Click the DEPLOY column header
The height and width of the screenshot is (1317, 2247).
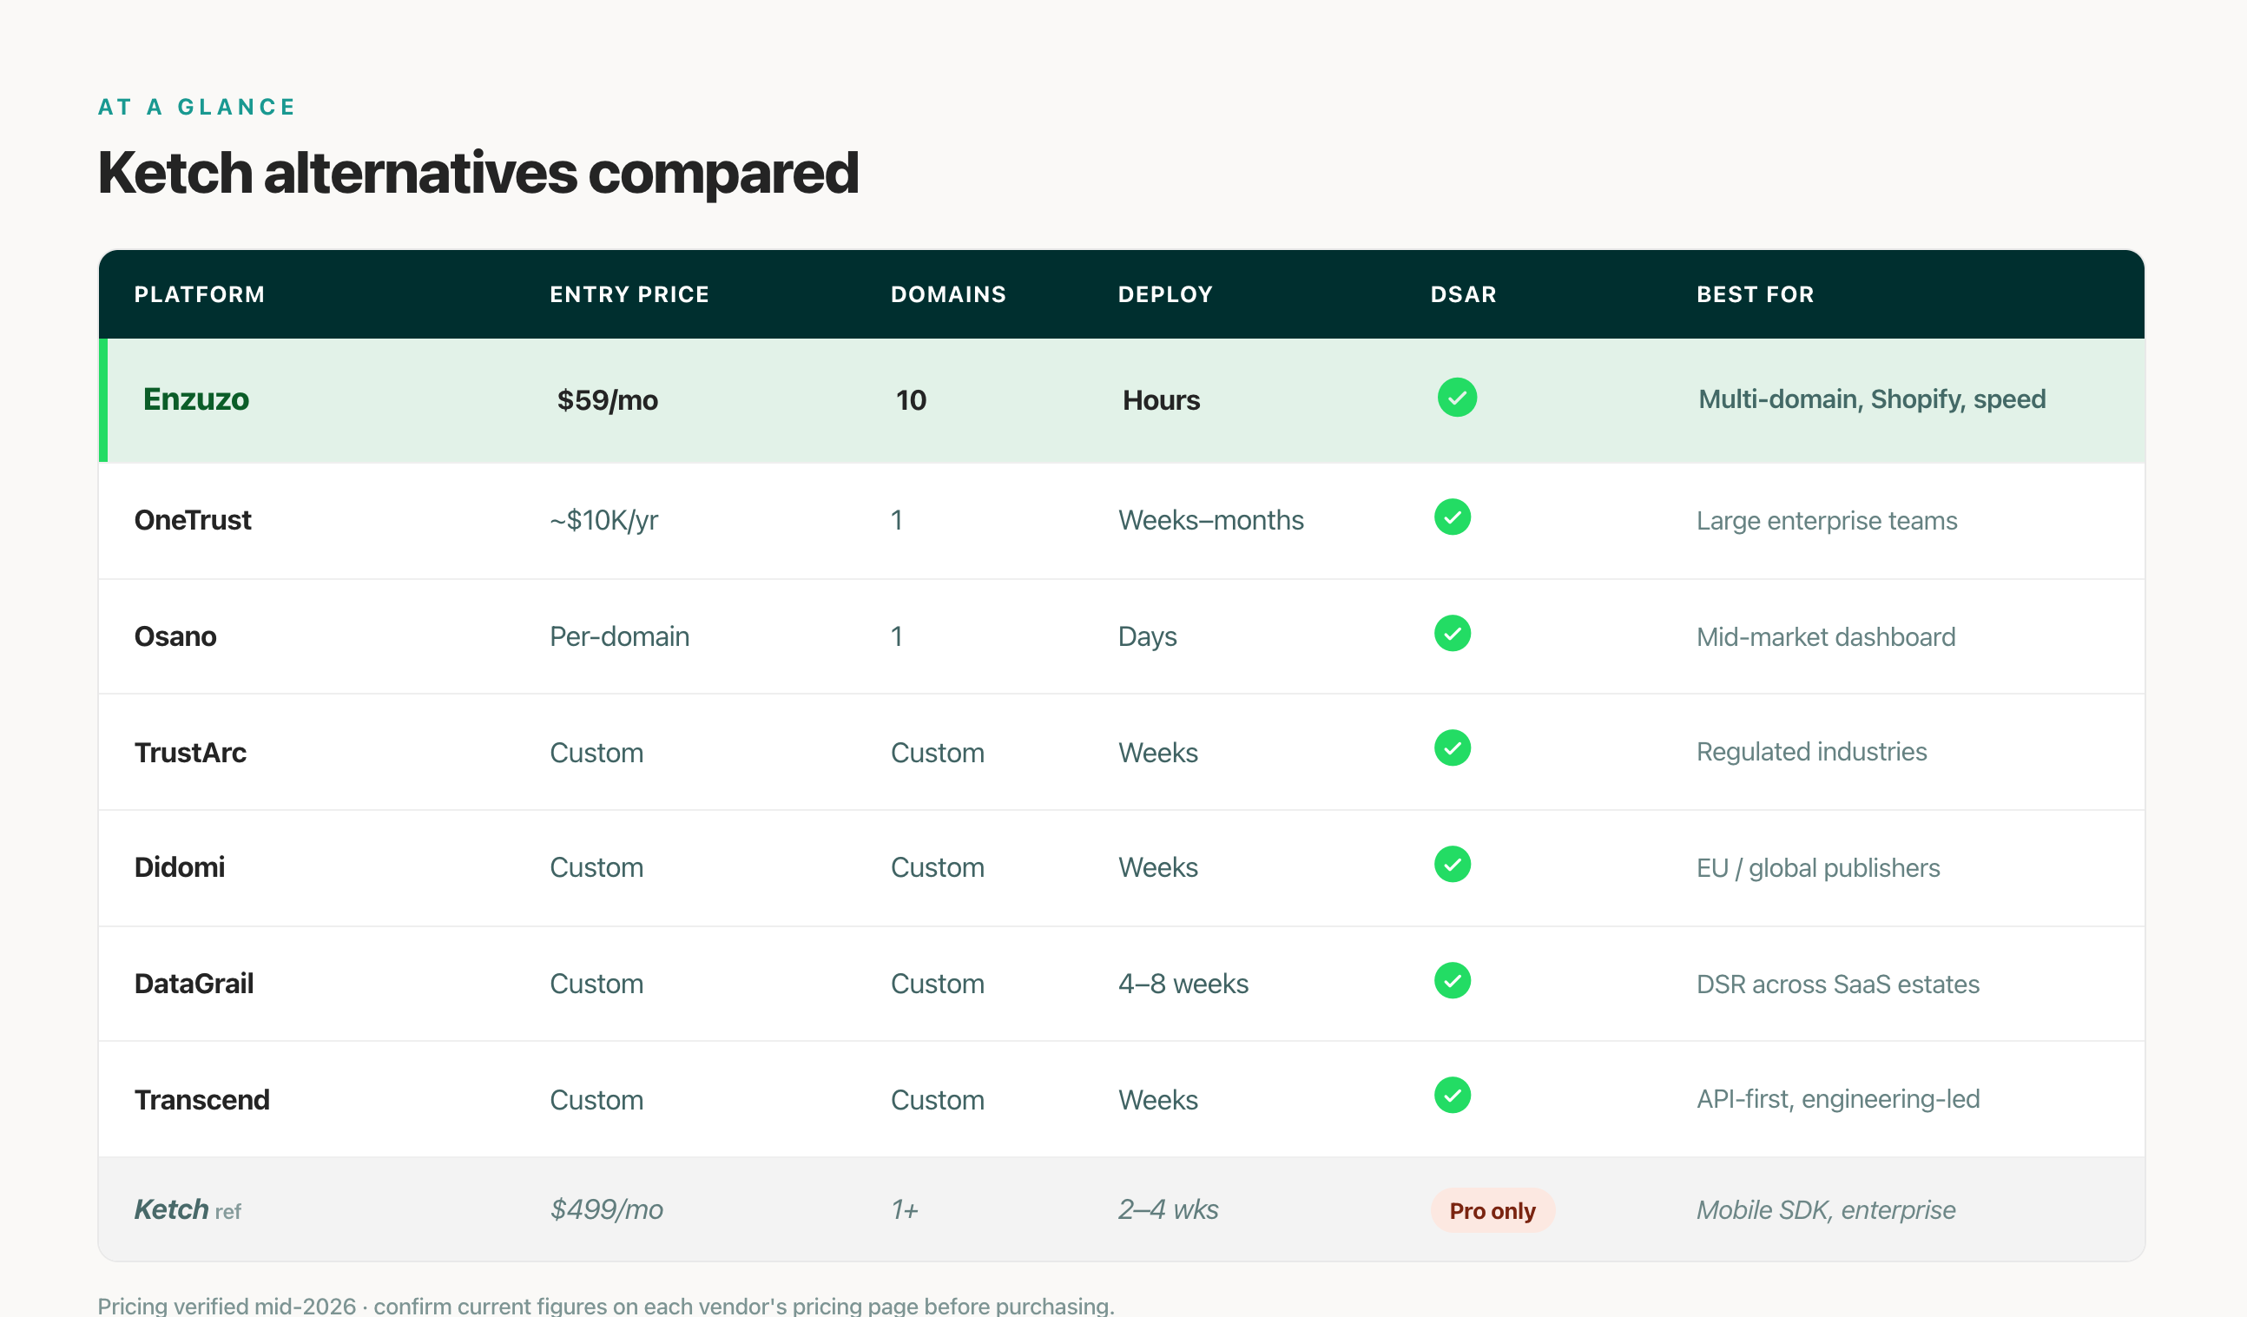(1165, 294)
